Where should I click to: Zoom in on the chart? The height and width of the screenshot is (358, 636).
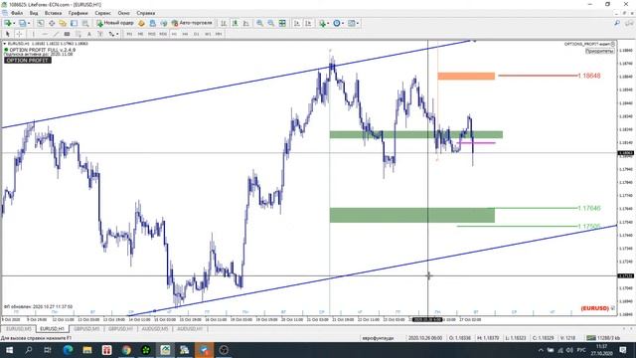[x=259, y=24]
